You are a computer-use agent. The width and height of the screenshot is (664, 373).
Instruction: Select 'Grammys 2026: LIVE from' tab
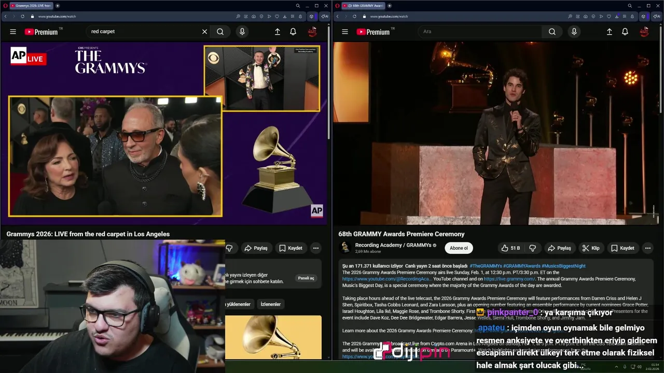tap(31, 6)
